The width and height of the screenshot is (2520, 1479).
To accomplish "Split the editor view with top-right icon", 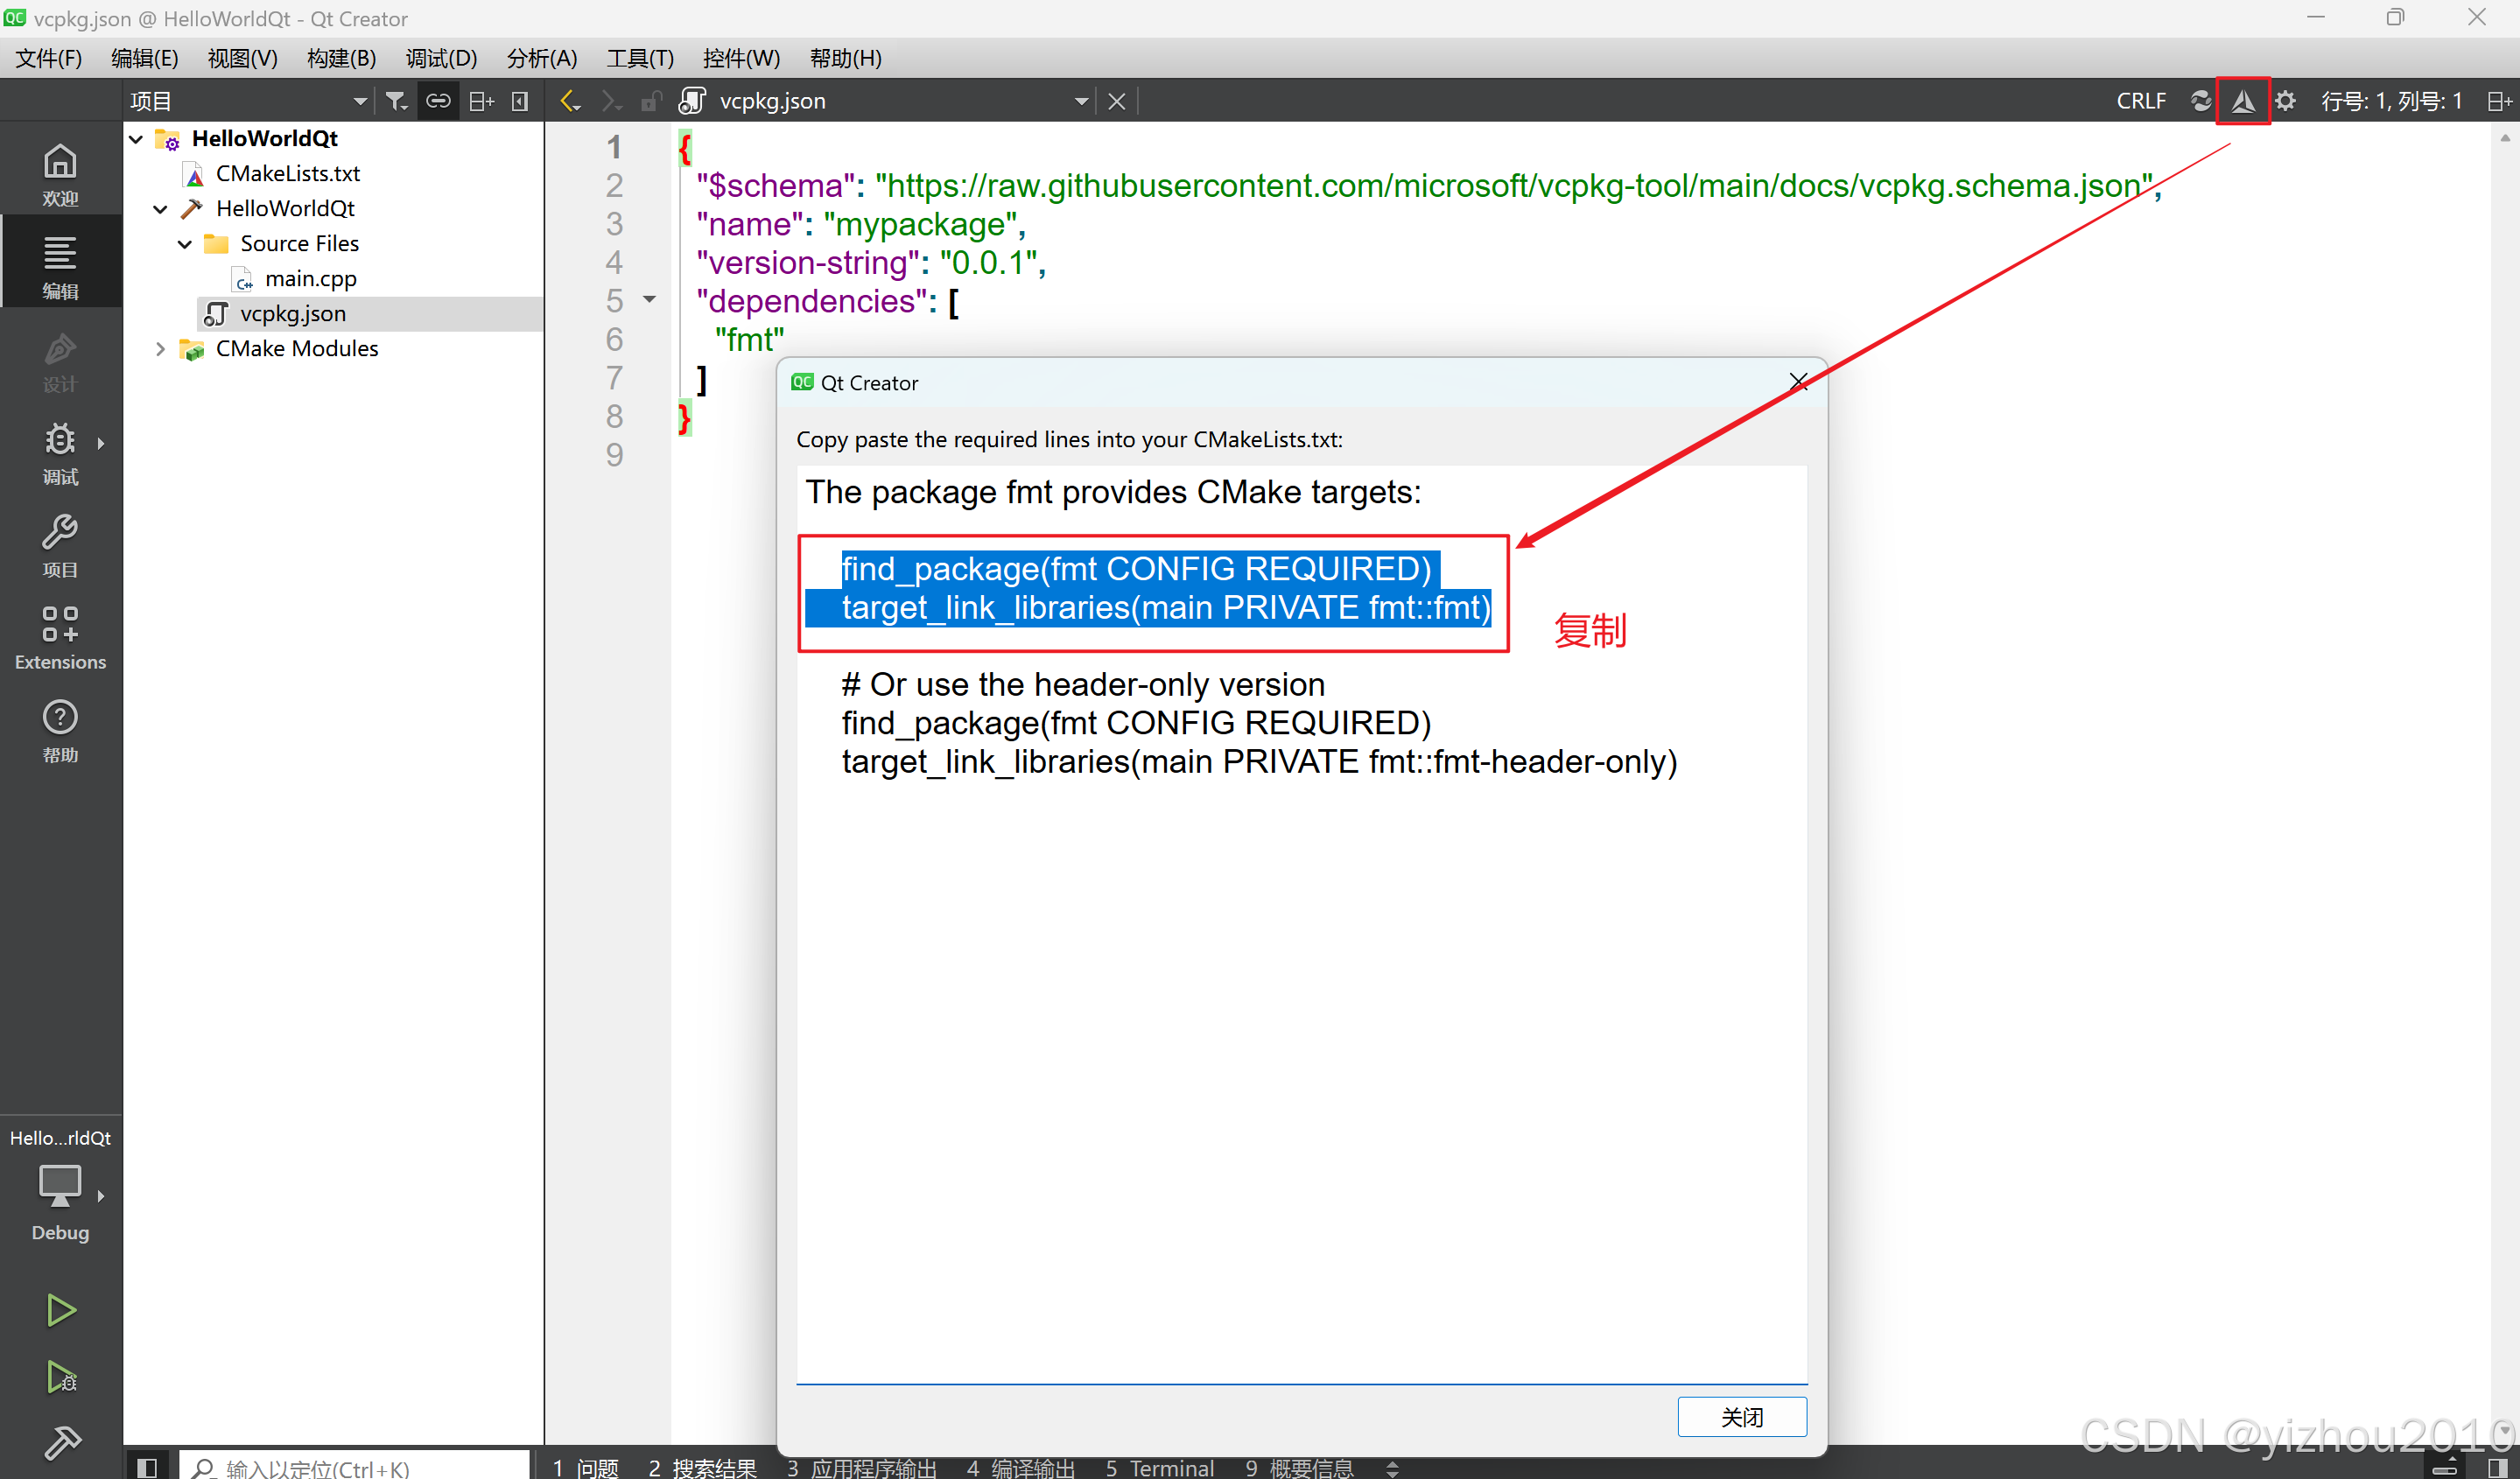I will click(2500, 101).
